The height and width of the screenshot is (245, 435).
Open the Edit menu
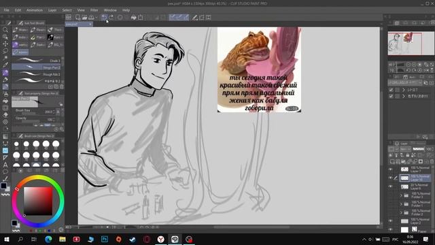point(18,10)
